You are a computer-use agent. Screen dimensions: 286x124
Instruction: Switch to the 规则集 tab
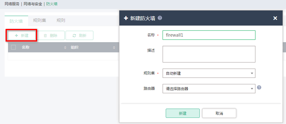(x=40, y=21)
